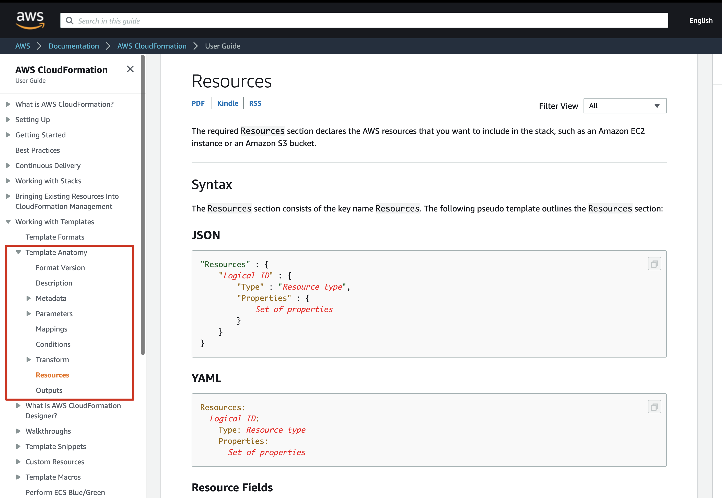Expand the Transform section arrow
Image resolution: width=722 pixels, height=498 pixels.
click(28, 360)
